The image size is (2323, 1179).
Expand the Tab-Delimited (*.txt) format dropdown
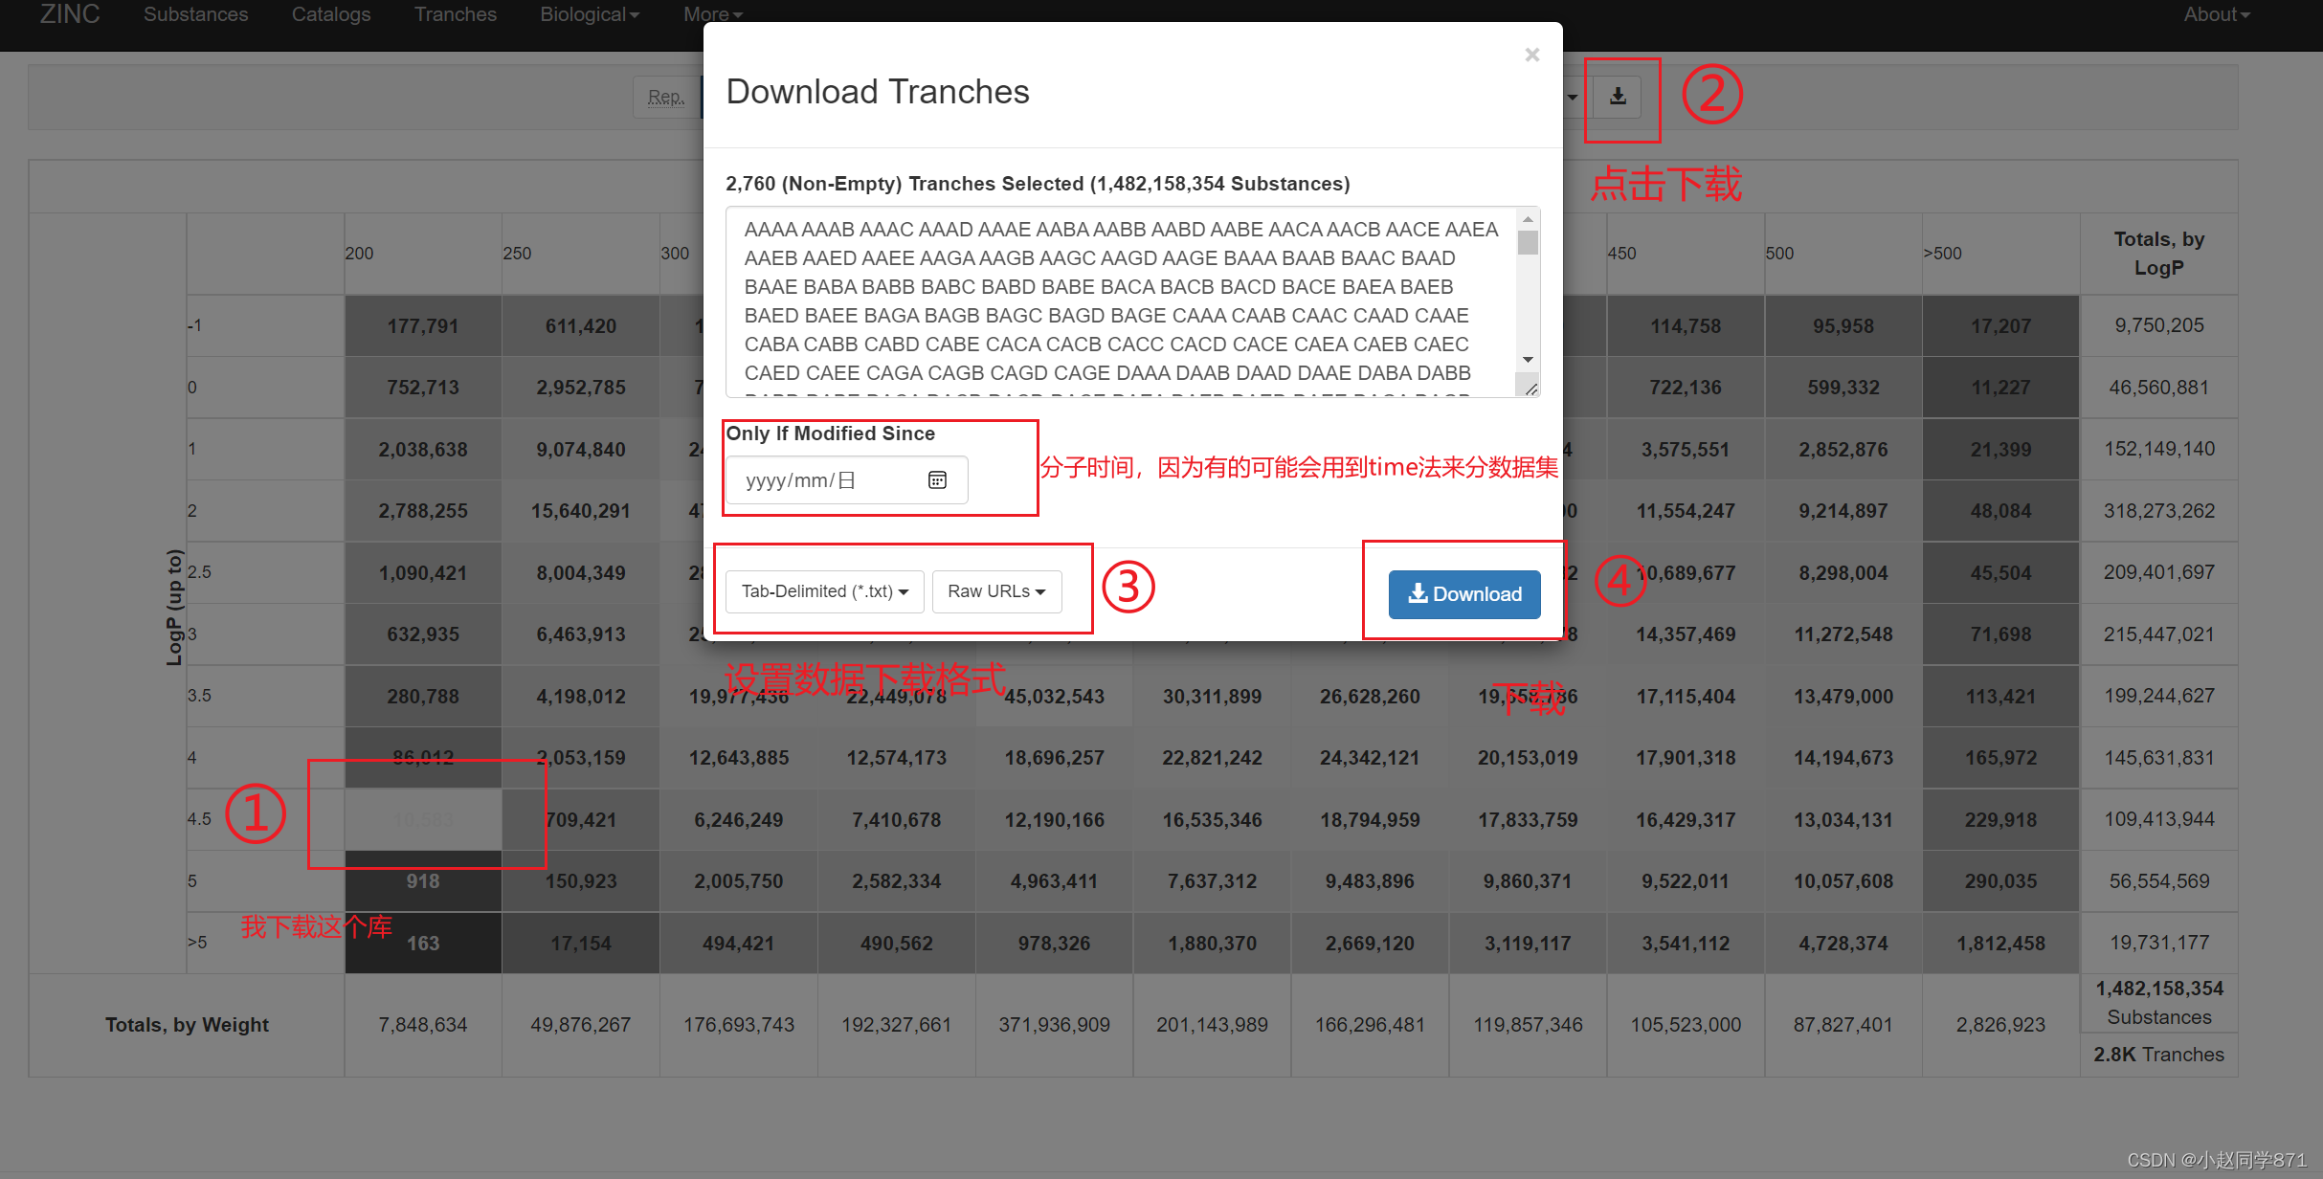click(824, 591)
